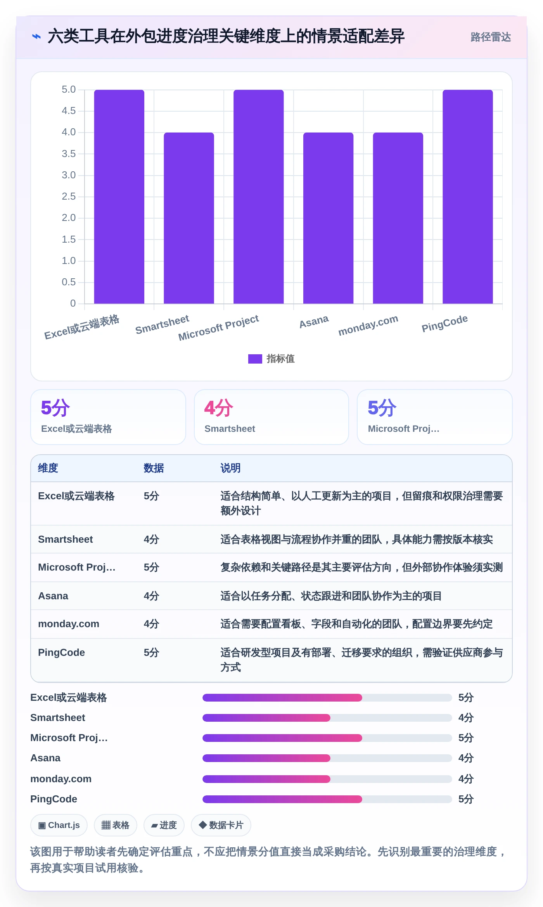The height and width of the screenshot is (907, 543).
Task: Click the chart title 六类工具在外包进度治理
Action: 226,36
